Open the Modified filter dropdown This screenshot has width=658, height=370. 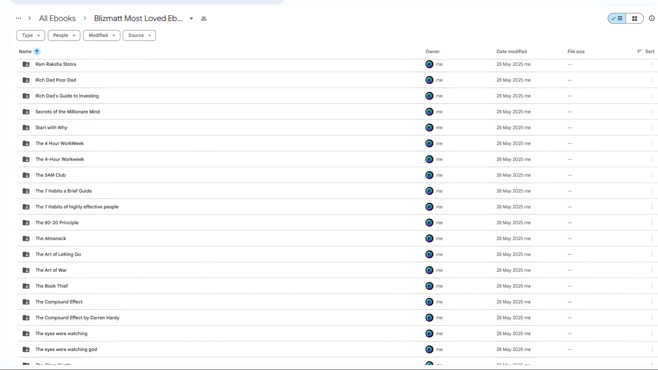point(102,35)
